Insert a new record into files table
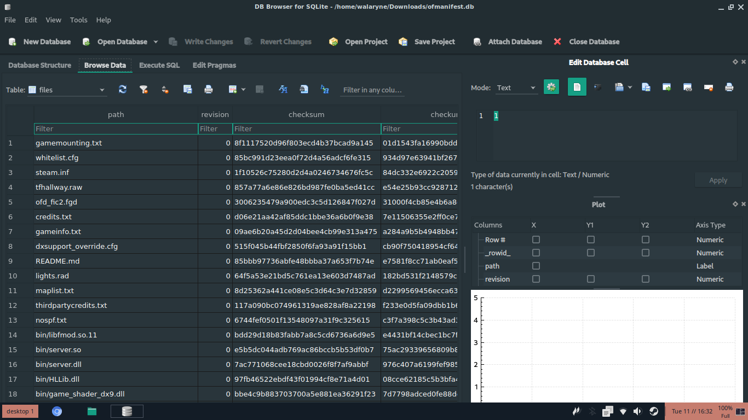 click(x=232, y=89)
